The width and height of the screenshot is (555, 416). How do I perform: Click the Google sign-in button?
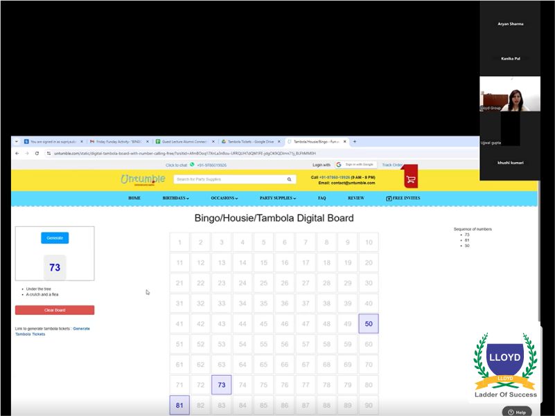pos(356,165)
